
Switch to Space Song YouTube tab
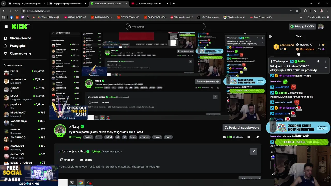click(x=150, y=4)
